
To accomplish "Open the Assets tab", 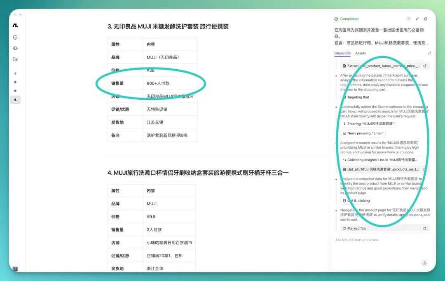I will pos(361,53).
